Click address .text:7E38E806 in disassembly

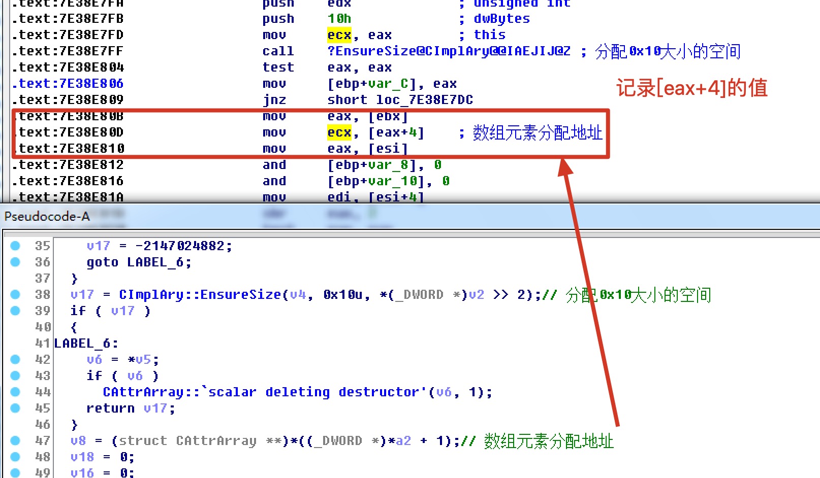(x=68, y=84)
